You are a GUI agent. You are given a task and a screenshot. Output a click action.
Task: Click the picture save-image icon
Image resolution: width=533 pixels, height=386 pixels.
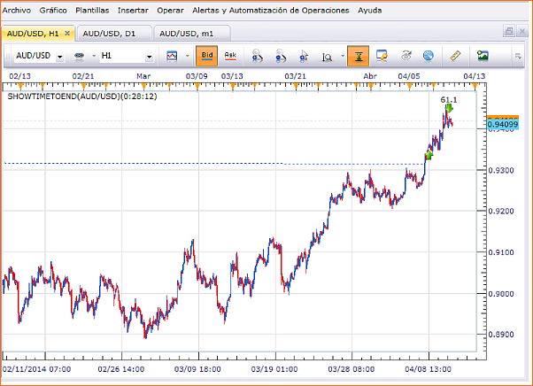pos(483,56)
